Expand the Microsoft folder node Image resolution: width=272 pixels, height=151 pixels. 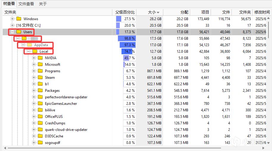34,65
